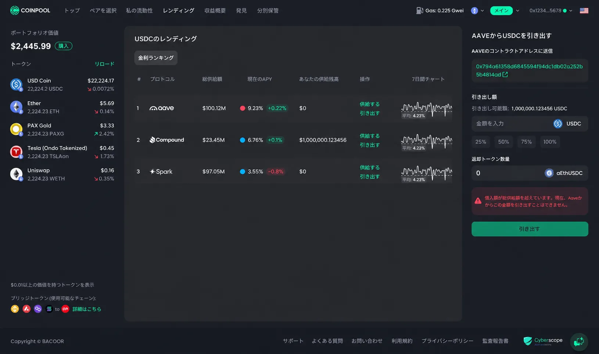Click the red OA chain icon
This screenshot has height=354, width=599.
[65, 309]
